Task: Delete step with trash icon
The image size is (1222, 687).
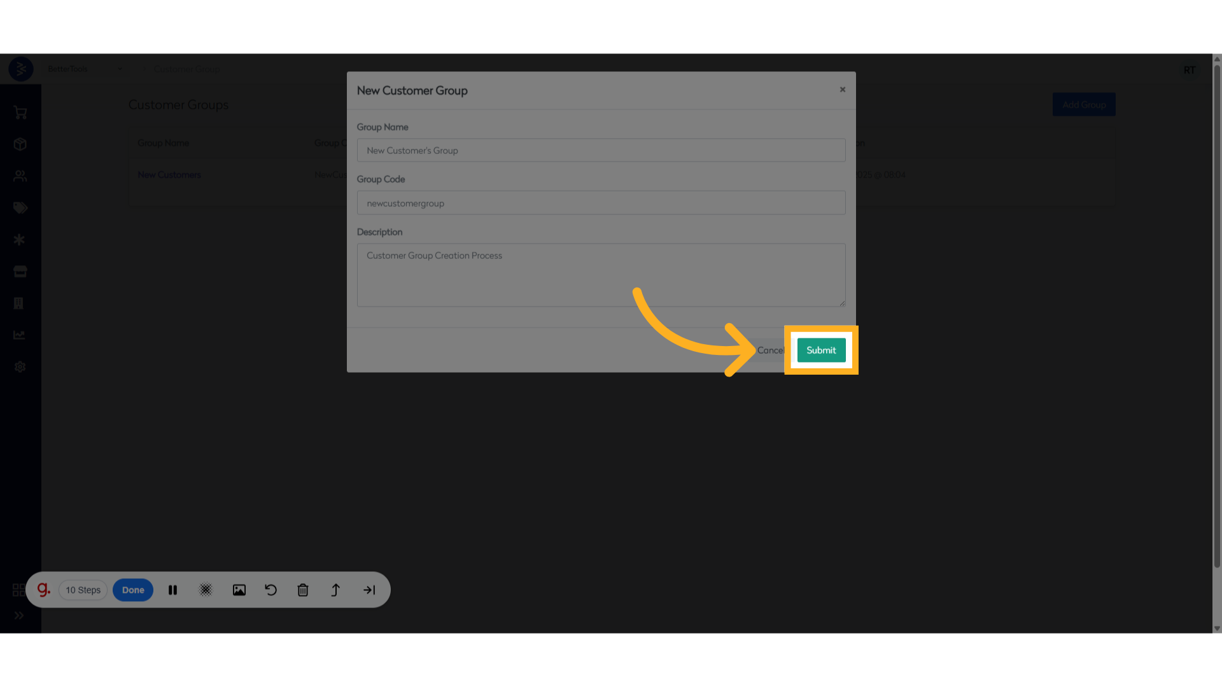Action: 303,590
